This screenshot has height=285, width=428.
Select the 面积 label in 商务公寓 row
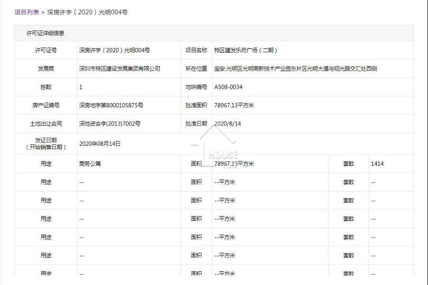point(196,164)
